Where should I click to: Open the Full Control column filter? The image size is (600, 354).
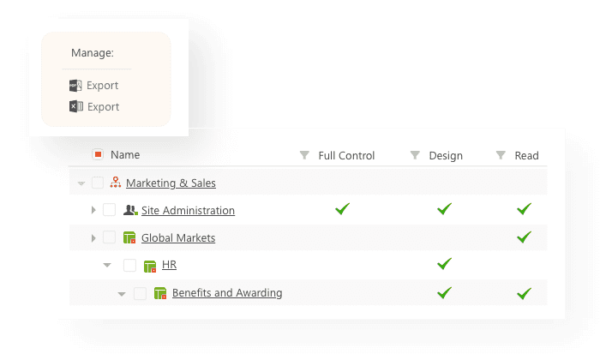tap(303, 155)
